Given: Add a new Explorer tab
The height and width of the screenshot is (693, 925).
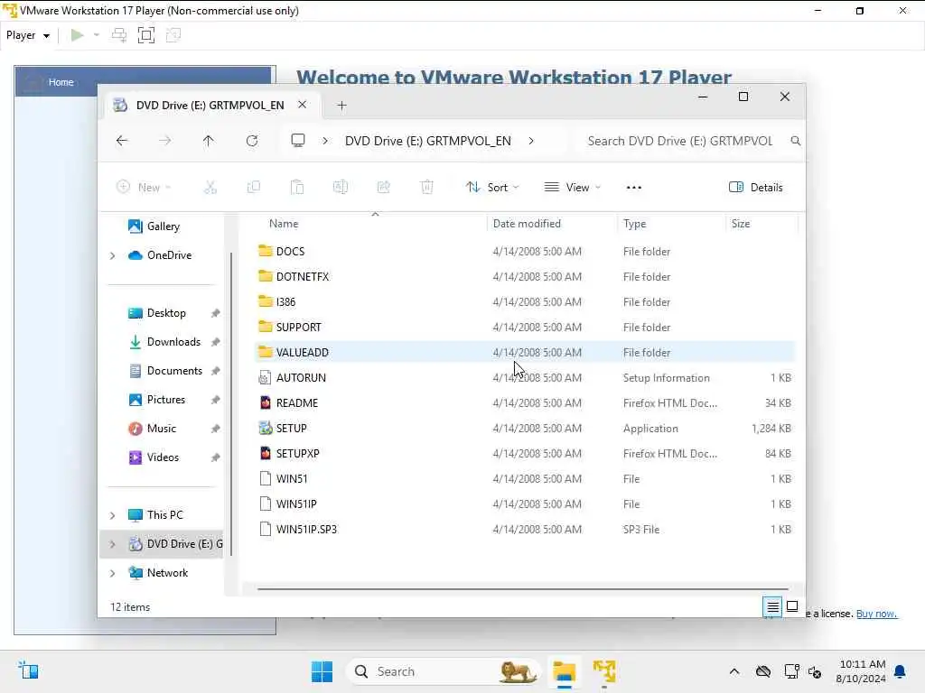Looking at the screenshot, I should tap(341, 106).
